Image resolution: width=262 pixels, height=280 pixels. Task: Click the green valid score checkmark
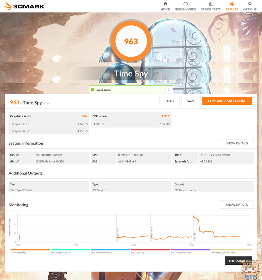(92, 90)
